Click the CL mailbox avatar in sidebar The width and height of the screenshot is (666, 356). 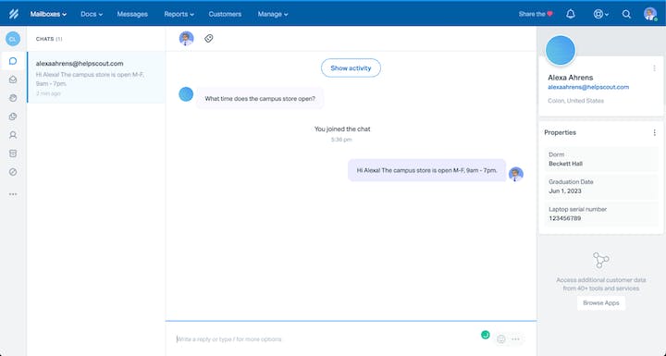click(13, 39)
